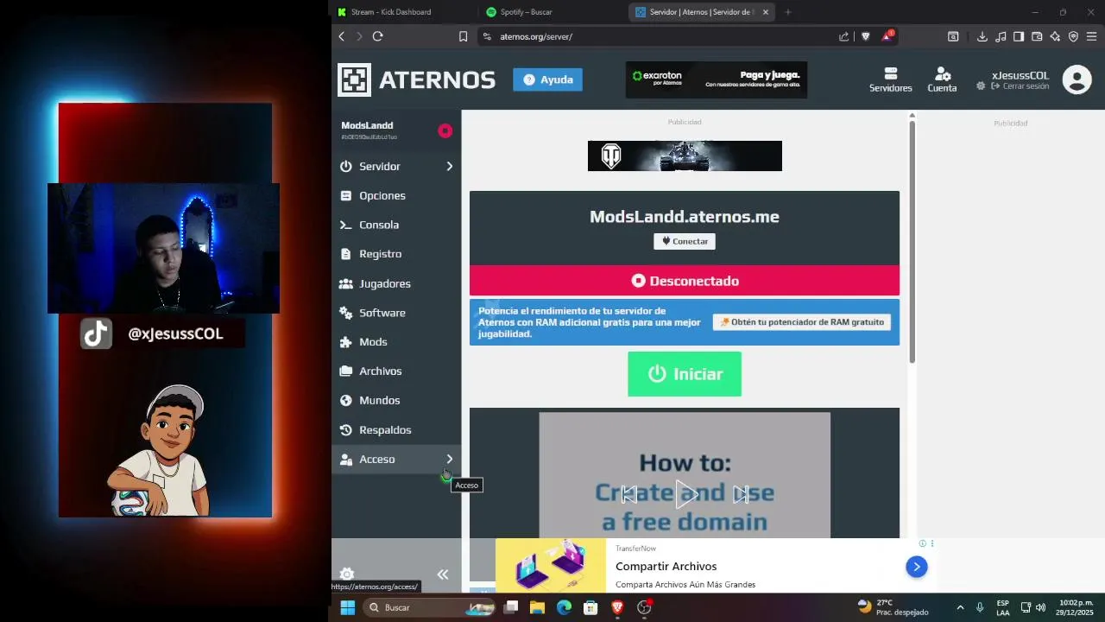
Task: Click the Jugadores people icon
Action: (x=346, y=283)
